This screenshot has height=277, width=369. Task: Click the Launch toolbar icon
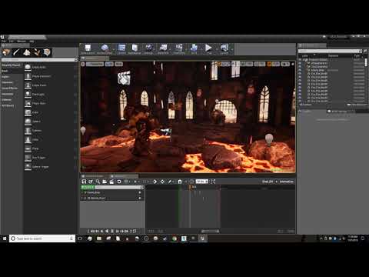click(x=224, y=49)
